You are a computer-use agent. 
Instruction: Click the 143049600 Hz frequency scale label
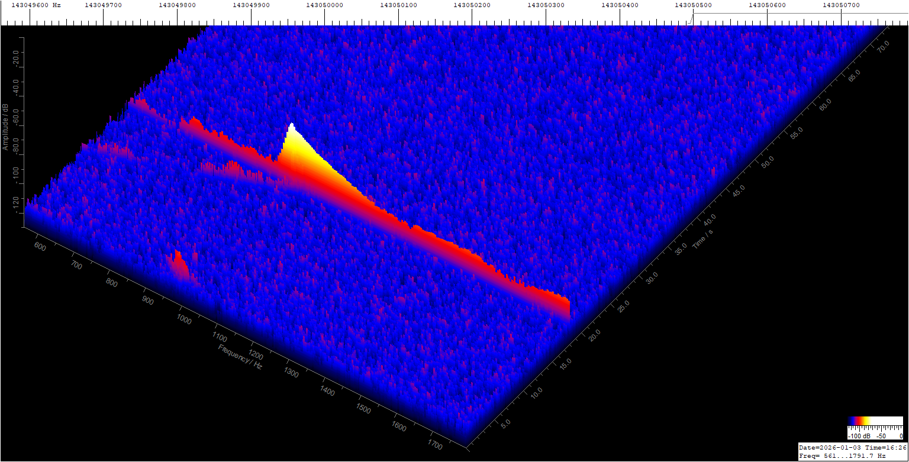pyautogui.click(x=36, y=5)
